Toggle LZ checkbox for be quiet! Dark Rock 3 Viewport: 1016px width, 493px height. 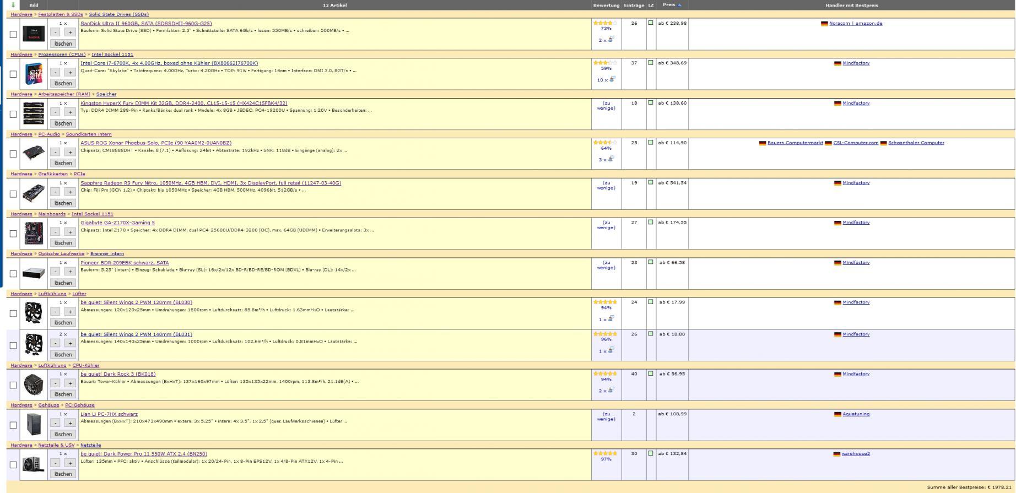click(651, 373)
